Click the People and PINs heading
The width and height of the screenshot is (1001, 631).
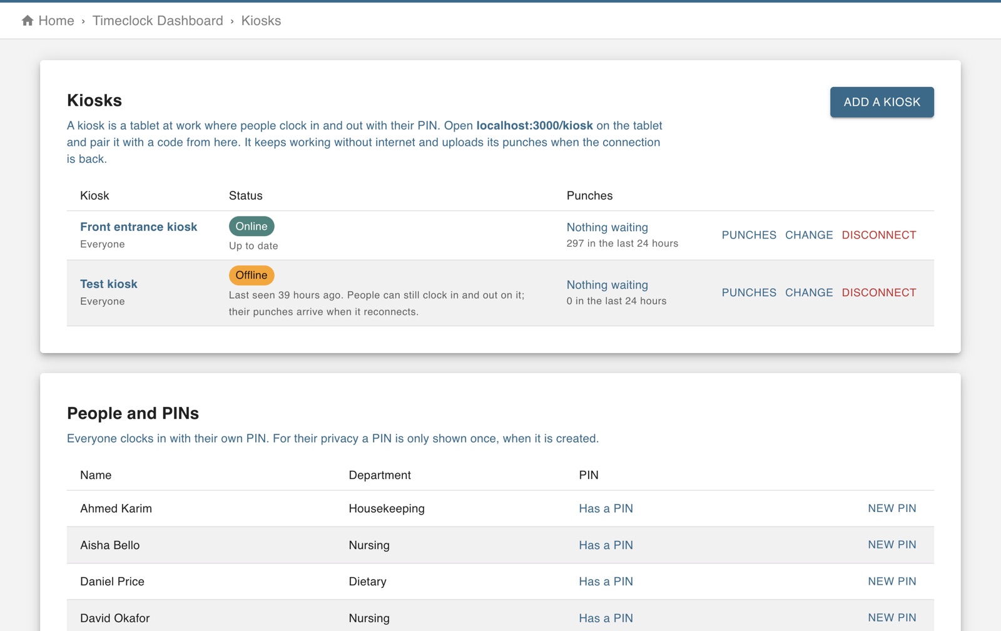pyautogui.click(x=133, y=413)
